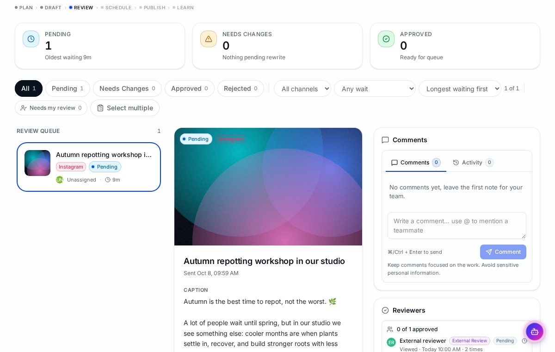Screen dimensions: 555x352
Task: Open the Any wait dropdown
Action: [x=375, y=88]
